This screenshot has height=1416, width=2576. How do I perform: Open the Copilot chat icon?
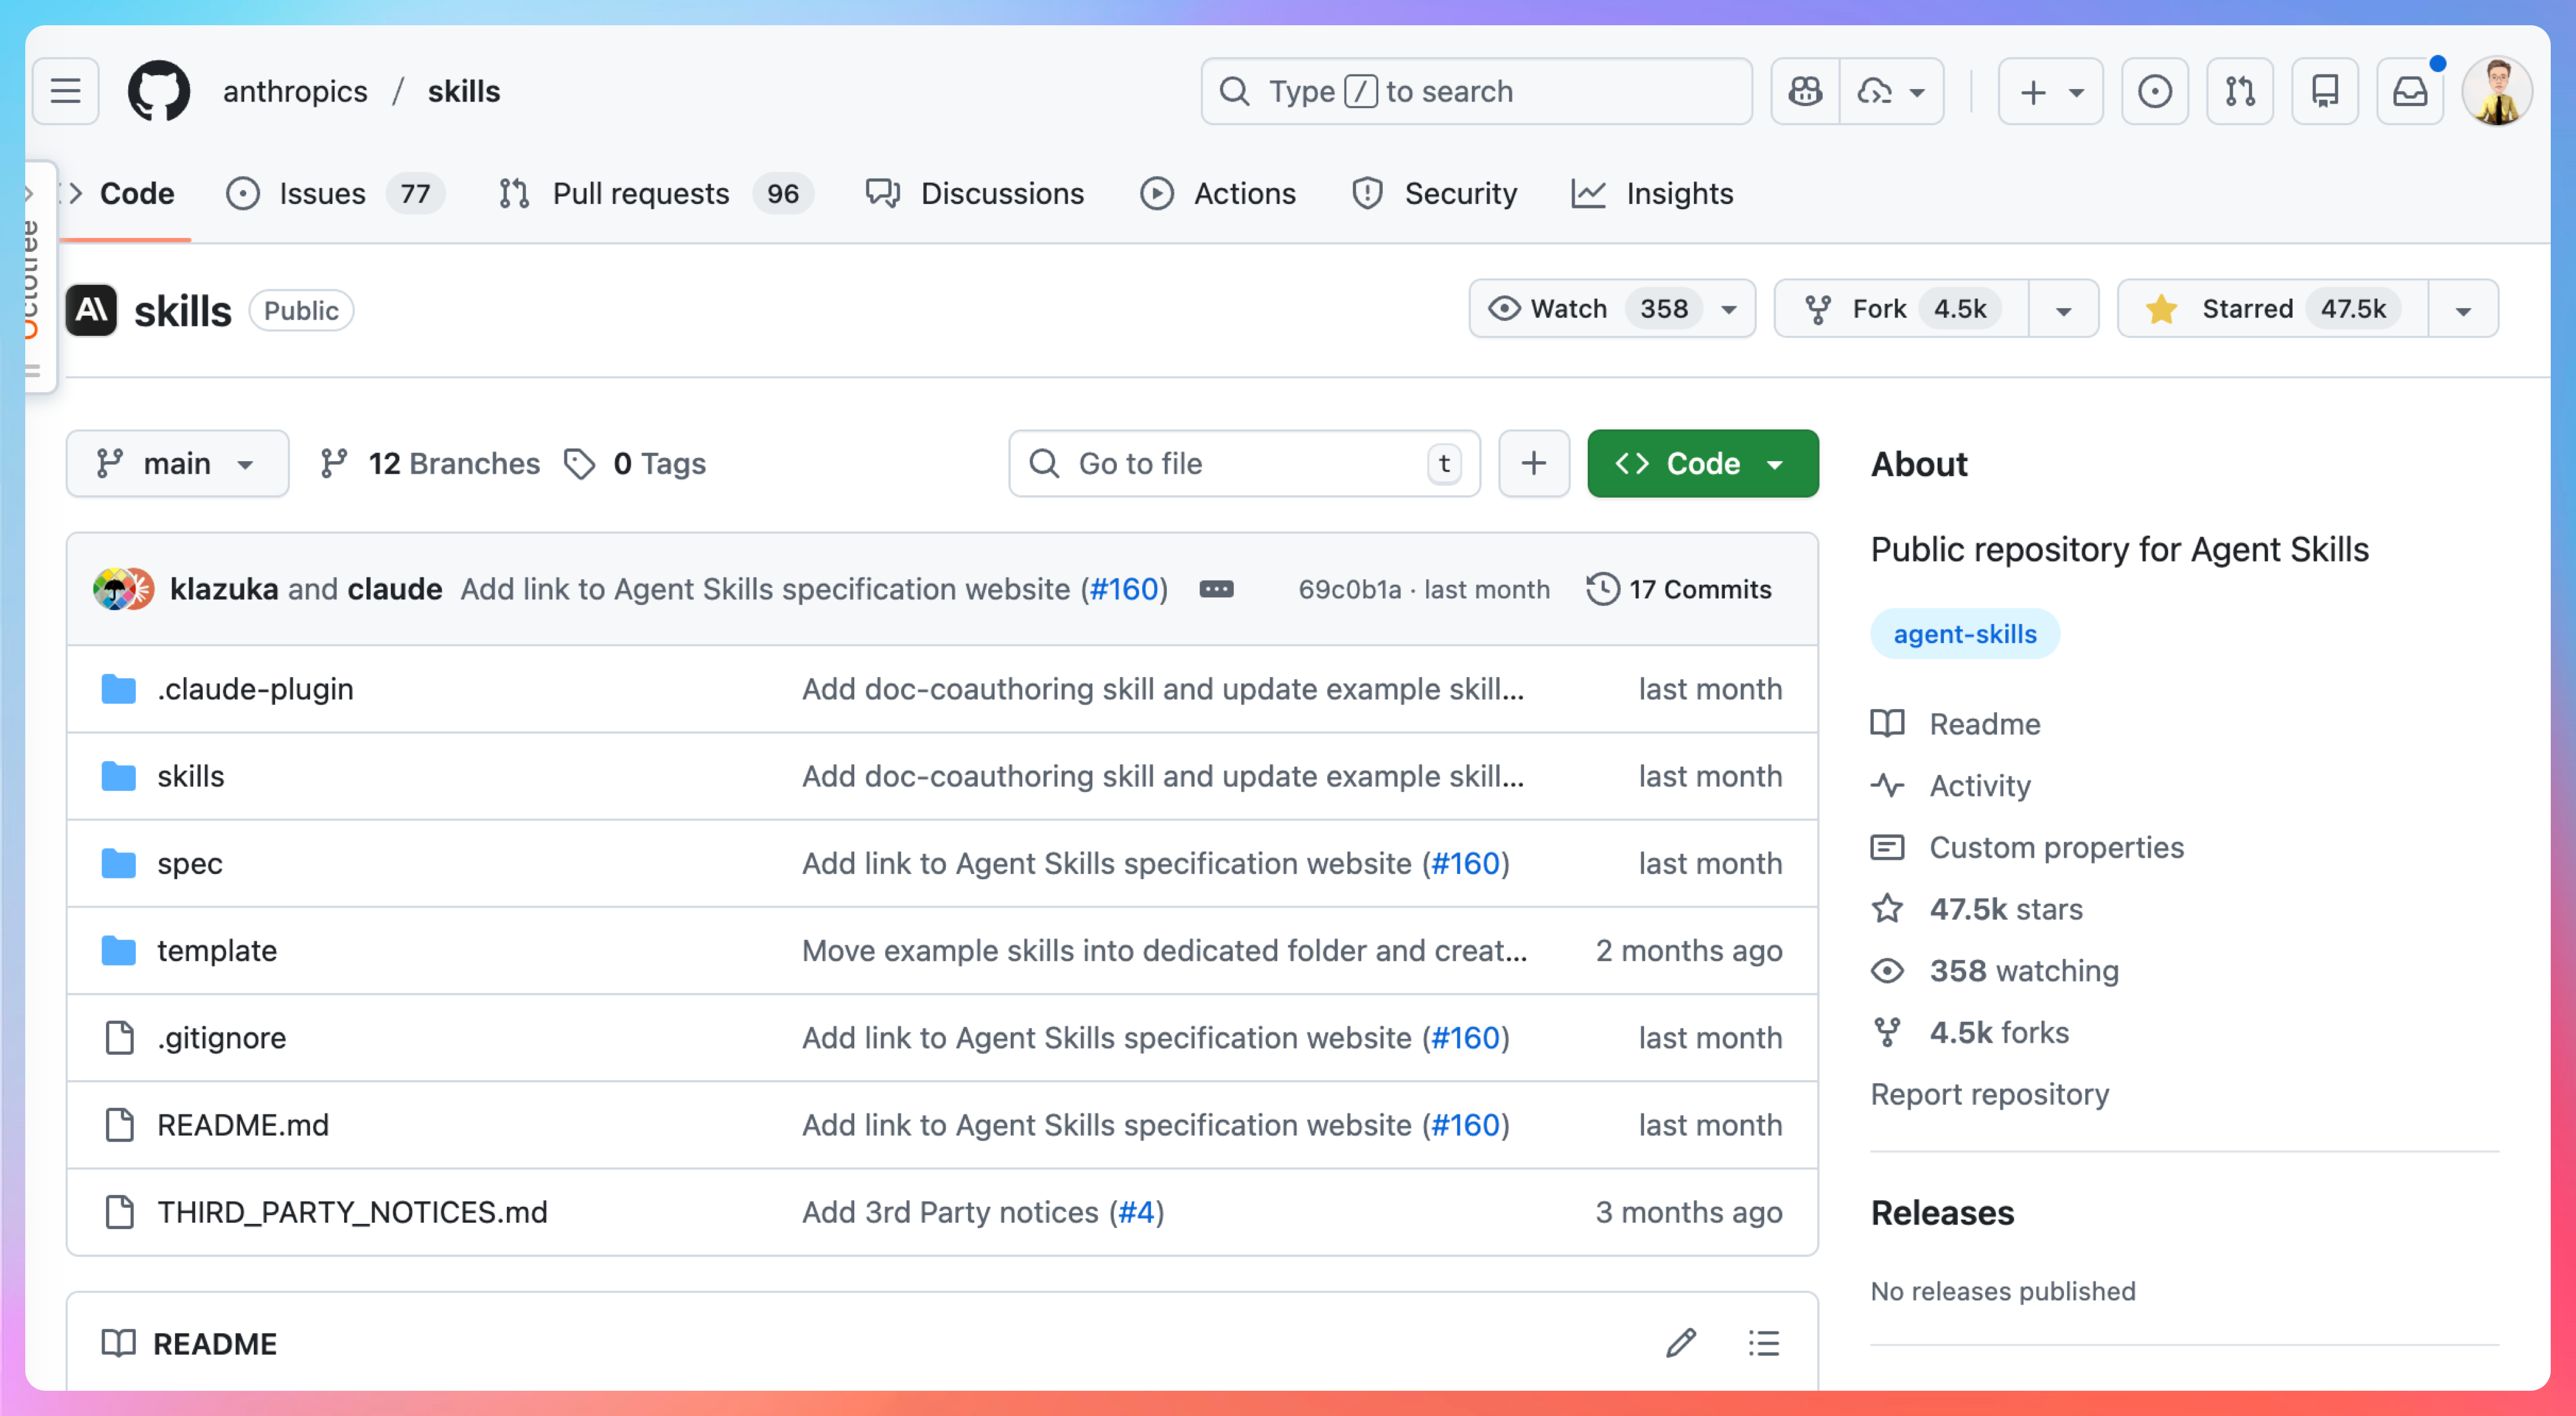pos(1805,91)
